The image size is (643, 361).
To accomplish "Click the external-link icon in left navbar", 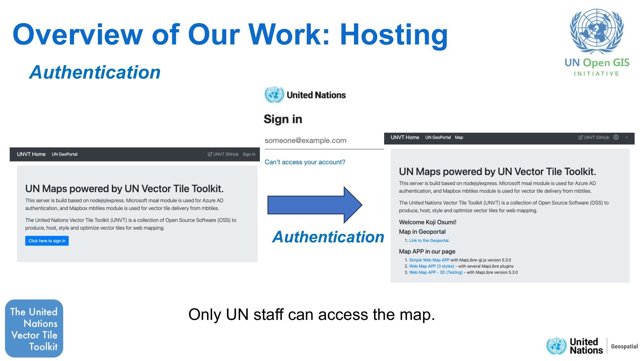I will tap(210, 154).
